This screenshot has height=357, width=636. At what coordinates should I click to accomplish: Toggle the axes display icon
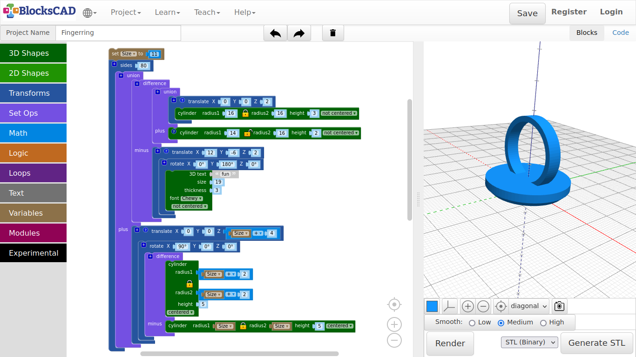point(449,306)
